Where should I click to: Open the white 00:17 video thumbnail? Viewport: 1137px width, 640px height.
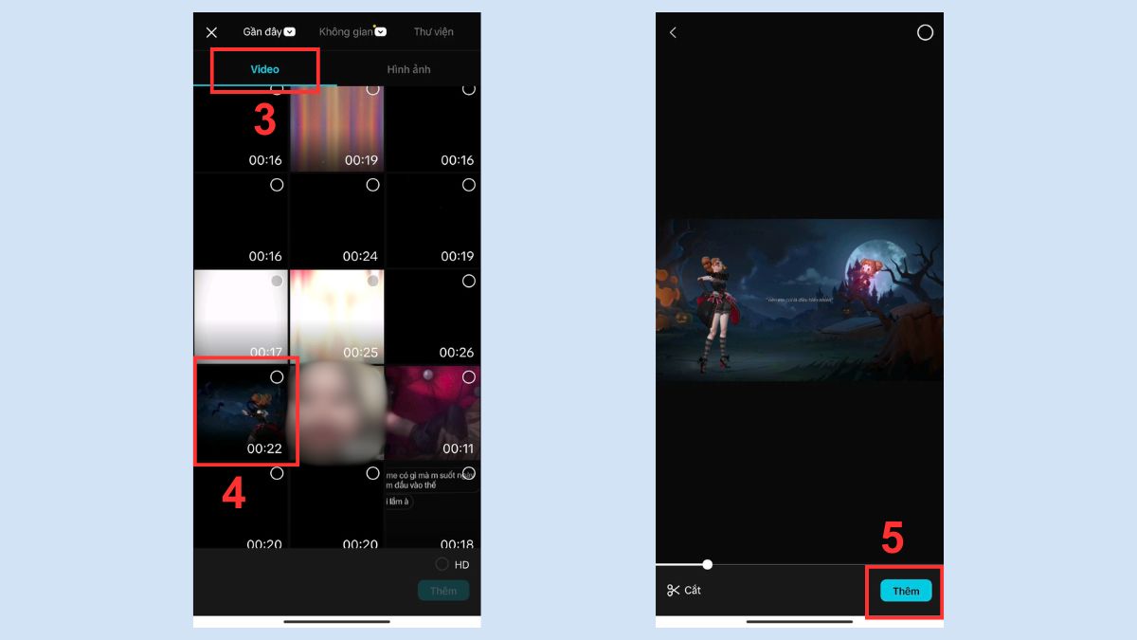click(x=241, y=316)
